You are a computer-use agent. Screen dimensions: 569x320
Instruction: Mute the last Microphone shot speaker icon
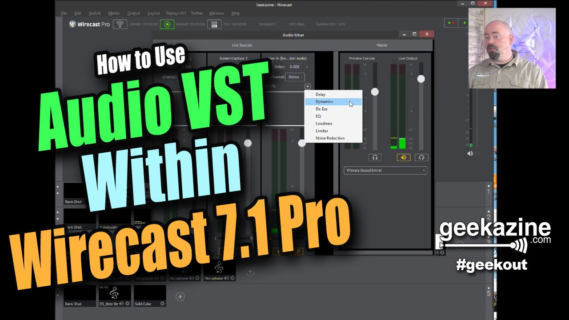click(226, 278)
